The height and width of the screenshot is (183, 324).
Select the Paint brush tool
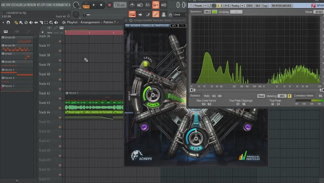point(21,22)
